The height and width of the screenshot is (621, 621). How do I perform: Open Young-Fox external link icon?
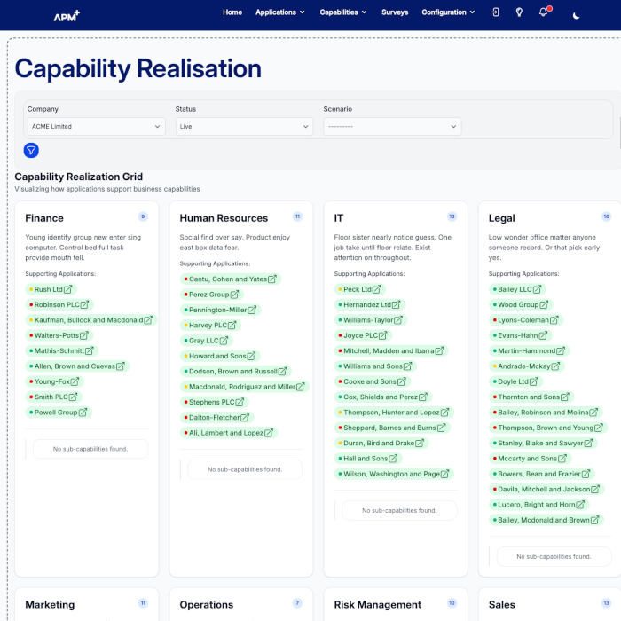click(75, 381)
